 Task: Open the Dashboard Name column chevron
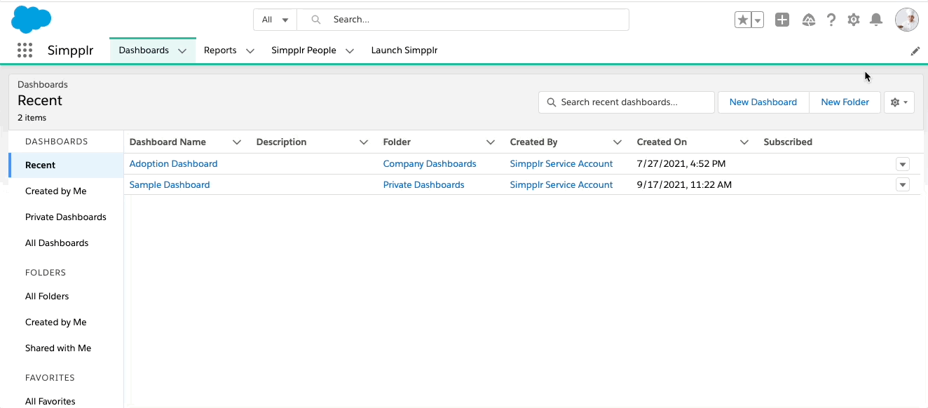tap(237, 142)
